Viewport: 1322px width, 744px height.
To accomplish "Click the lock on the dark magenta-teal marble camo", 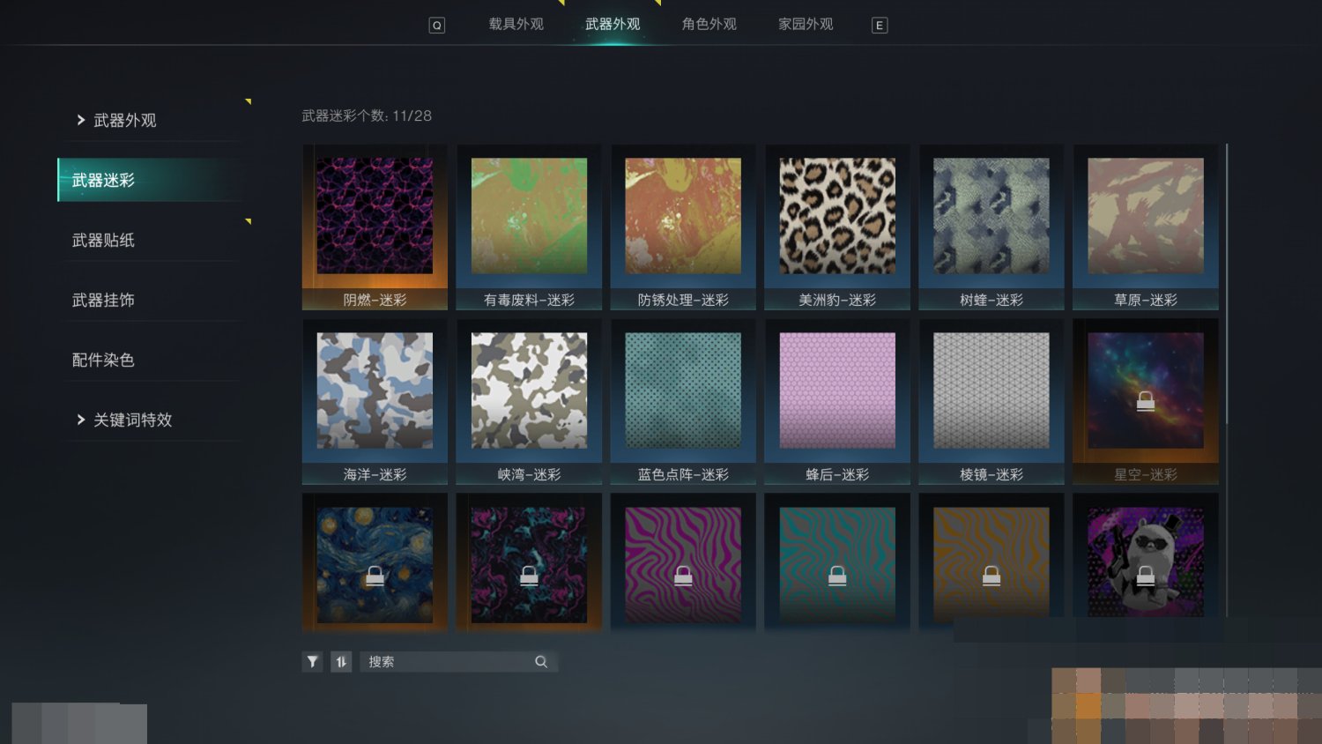I will (529, 576).
